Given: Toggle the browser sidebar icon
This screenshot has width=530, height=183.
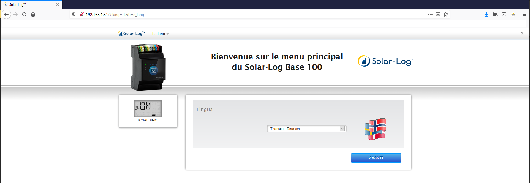Looking at the screenshot, I should [504, 14].
